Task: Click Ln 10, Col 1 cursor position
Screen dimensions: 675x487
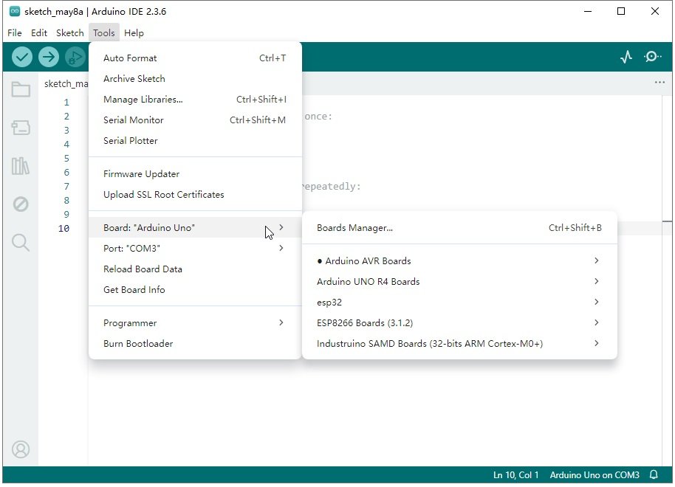Action: [x=515, y=475]
